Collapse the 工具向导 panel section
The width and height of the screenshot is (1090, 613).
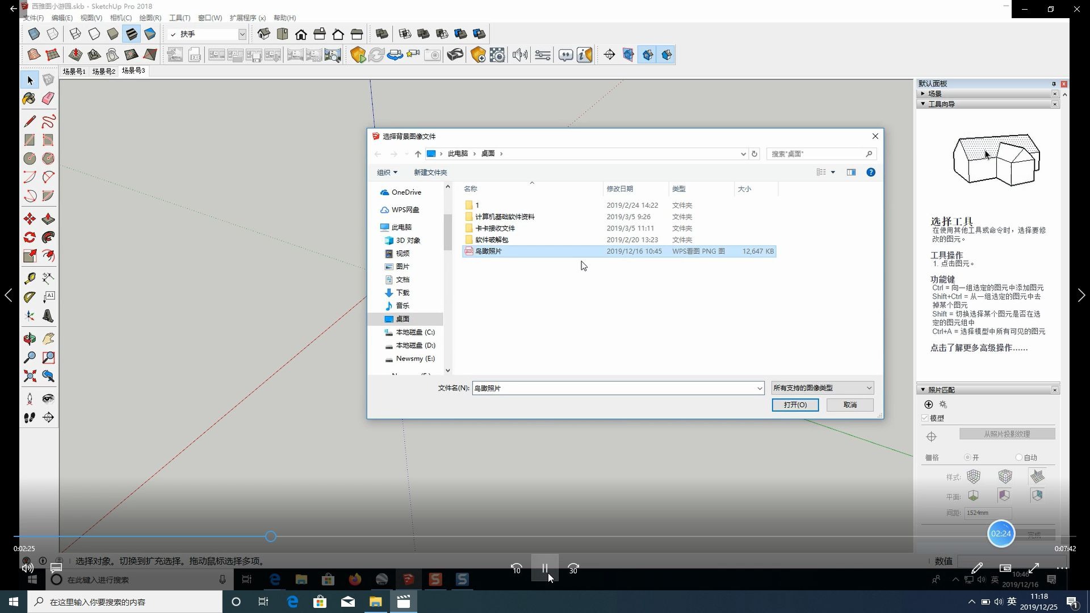923,104
